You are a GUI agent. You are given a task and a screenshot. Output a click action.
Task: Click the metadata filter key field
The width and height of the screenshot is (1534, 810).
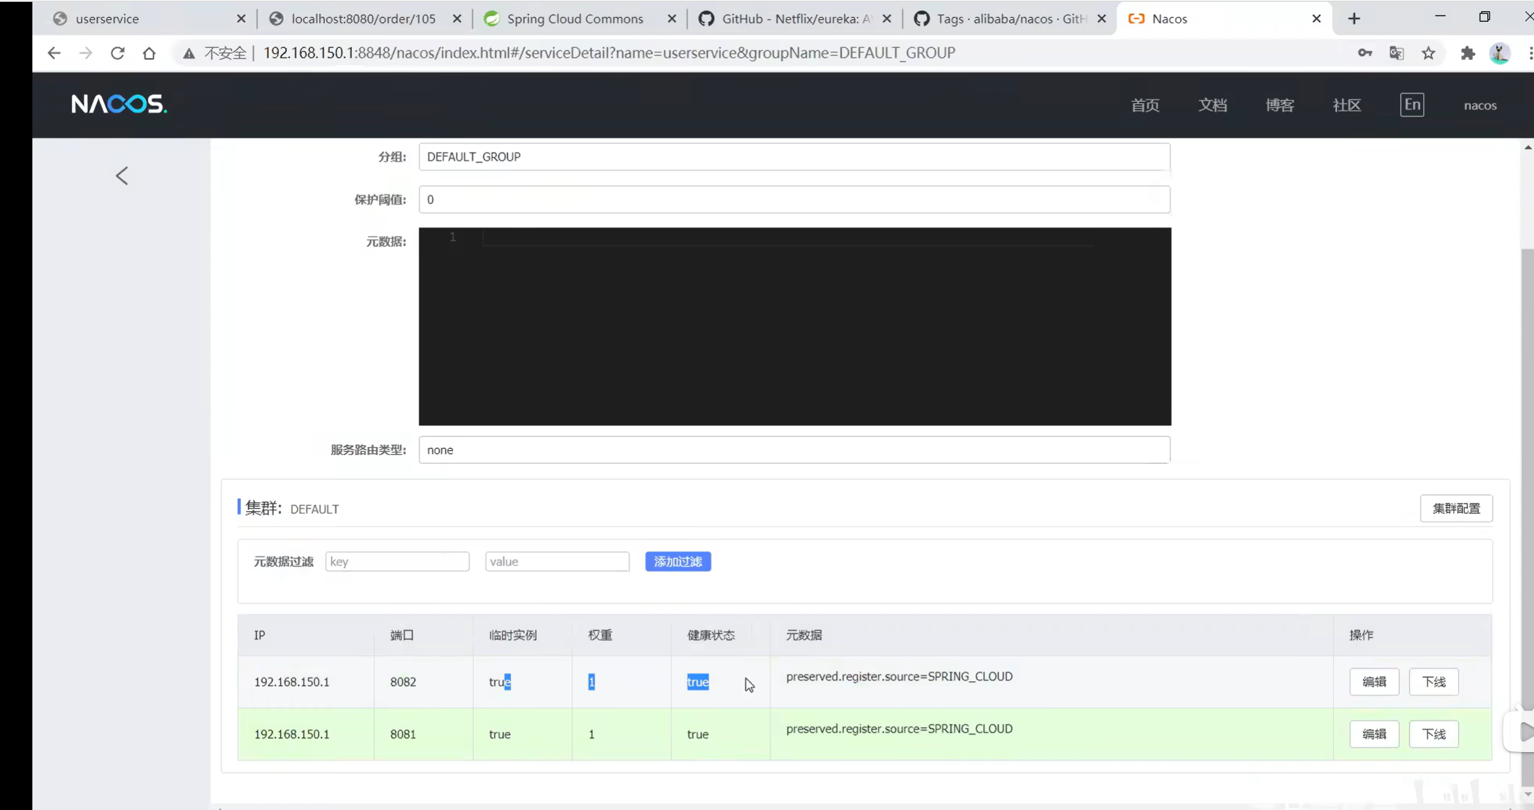pyautogui.click(x=397, y=562)
